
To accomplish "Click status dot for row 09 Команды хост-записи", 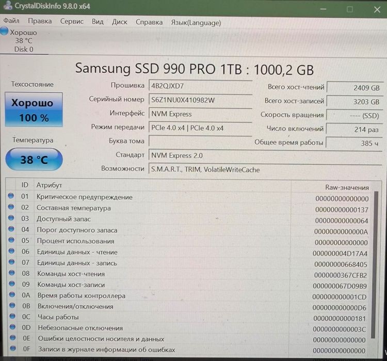I will [12, 284].
